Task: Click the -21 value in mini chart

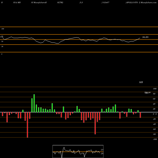Action: (102, 150)
